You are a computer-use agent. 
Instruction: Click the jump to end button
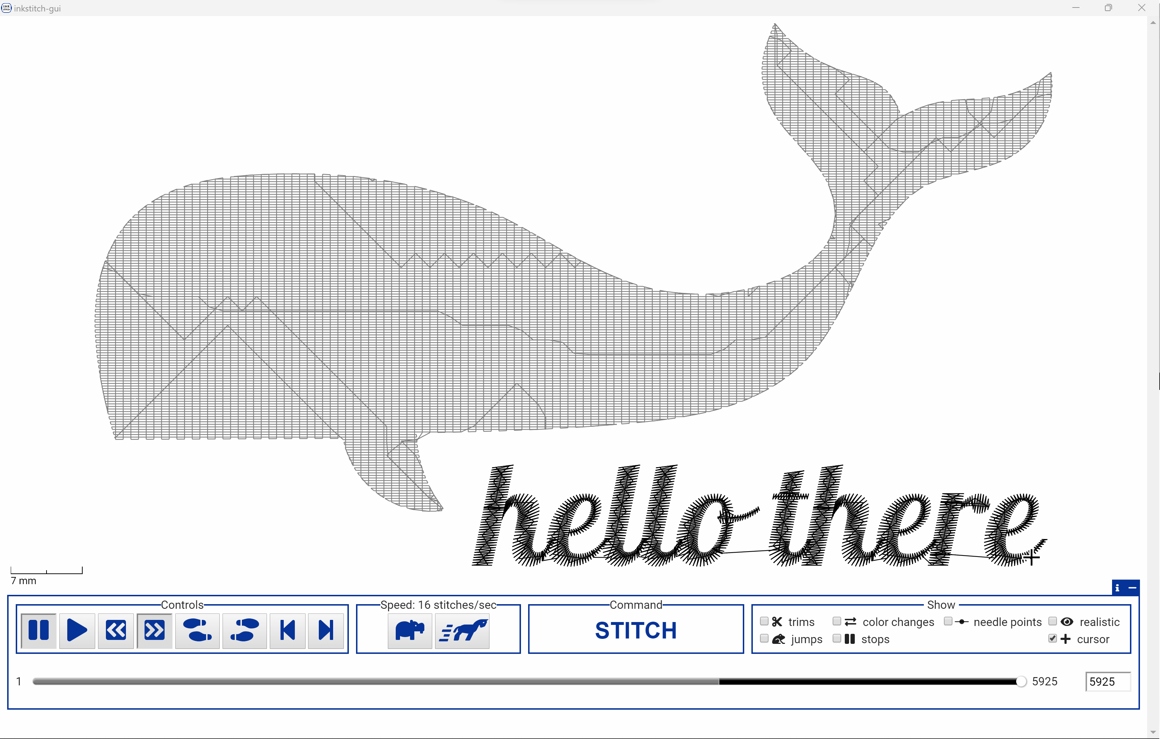pos(326,630)
